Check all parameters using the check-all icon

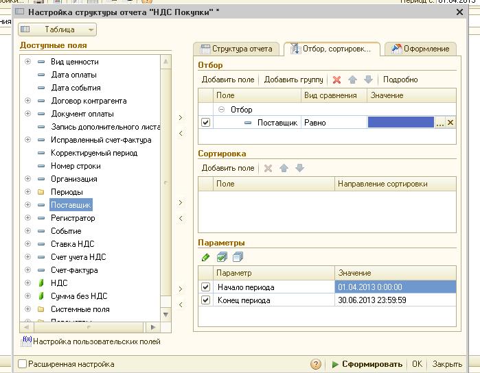pyautogui.click(x=222, y=257)
